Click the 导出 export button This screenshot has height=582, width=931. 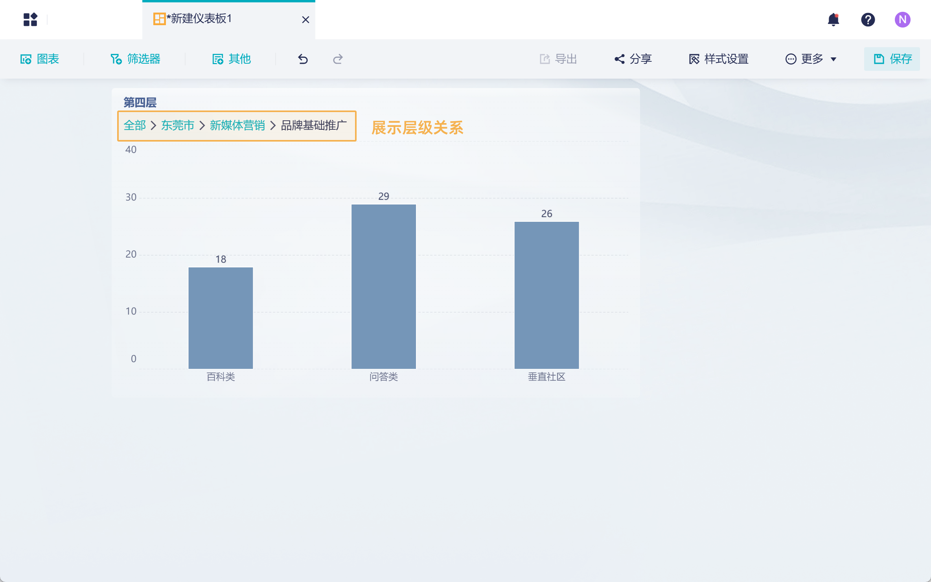[558, 59]
